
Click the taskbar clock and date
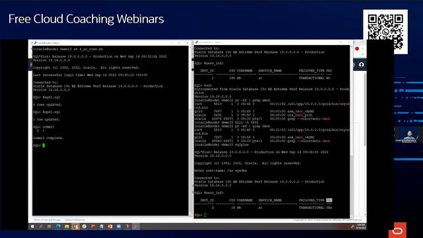(360, 226)
